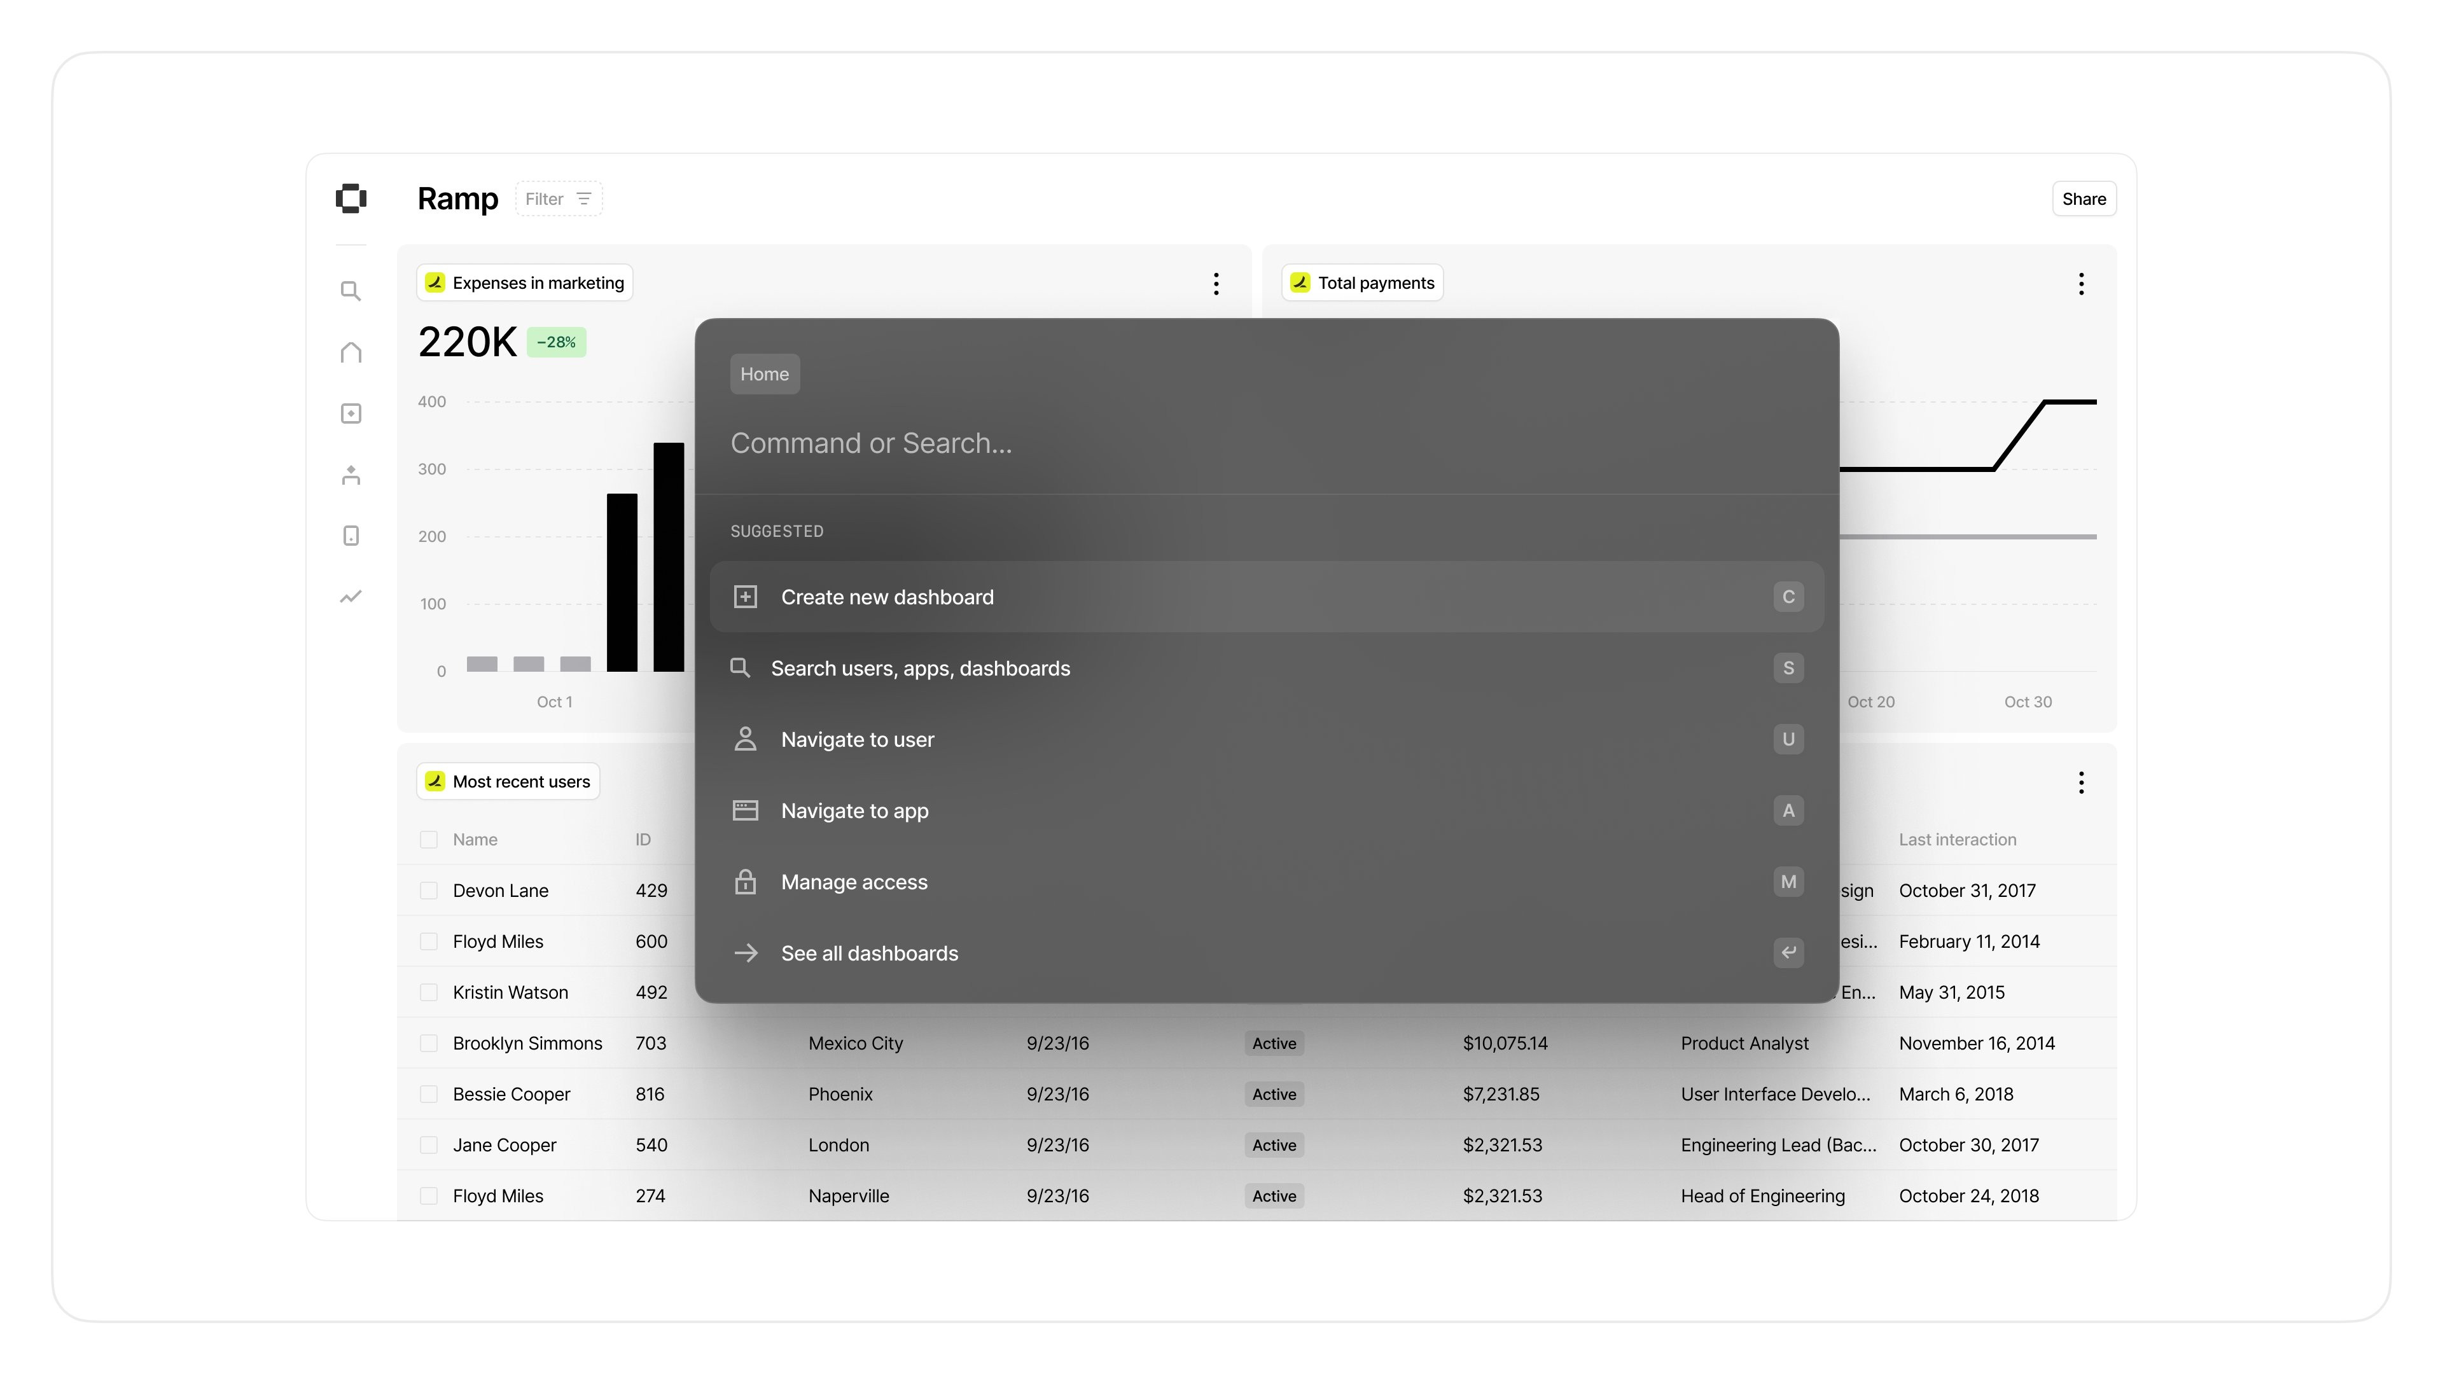Click the Home breadcrumb chip
The image size is (2443, 1374).
click(764, 373)
